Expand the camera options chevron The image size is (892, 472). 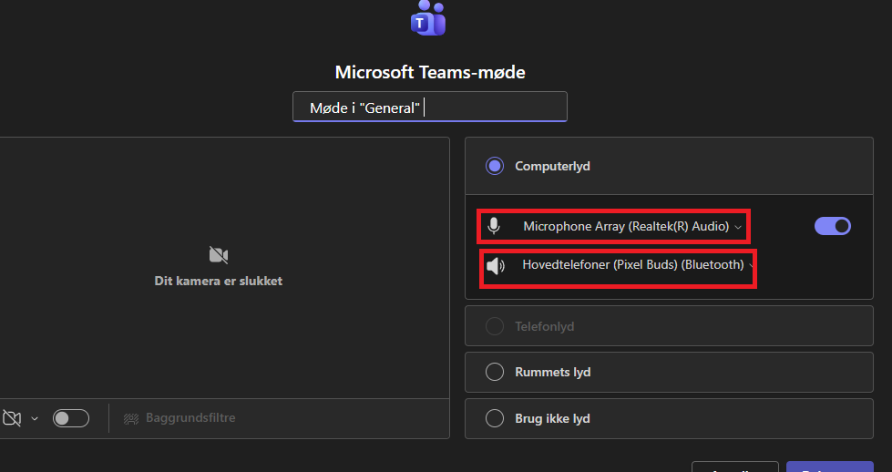pyautogui.click(x=35, y=419)
